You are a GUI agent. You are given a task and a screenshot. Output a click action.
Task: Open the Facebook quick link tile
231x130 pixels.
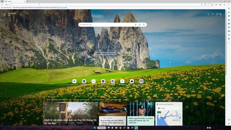(x=113, y=81)
